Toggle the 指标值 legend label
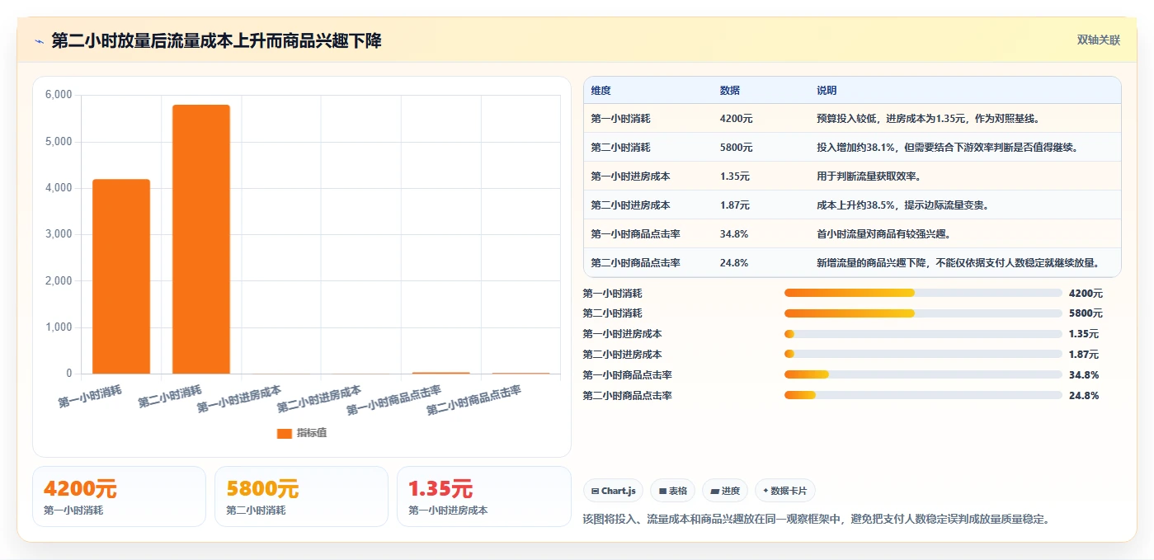The image size is (1154, 560). 312,433
